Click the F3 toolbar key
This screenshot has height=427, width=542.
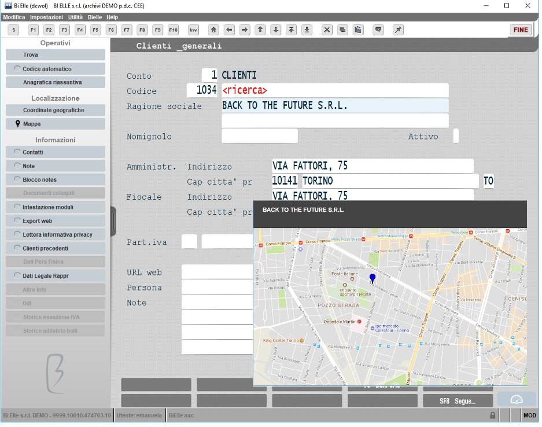[x=64, y=30]
